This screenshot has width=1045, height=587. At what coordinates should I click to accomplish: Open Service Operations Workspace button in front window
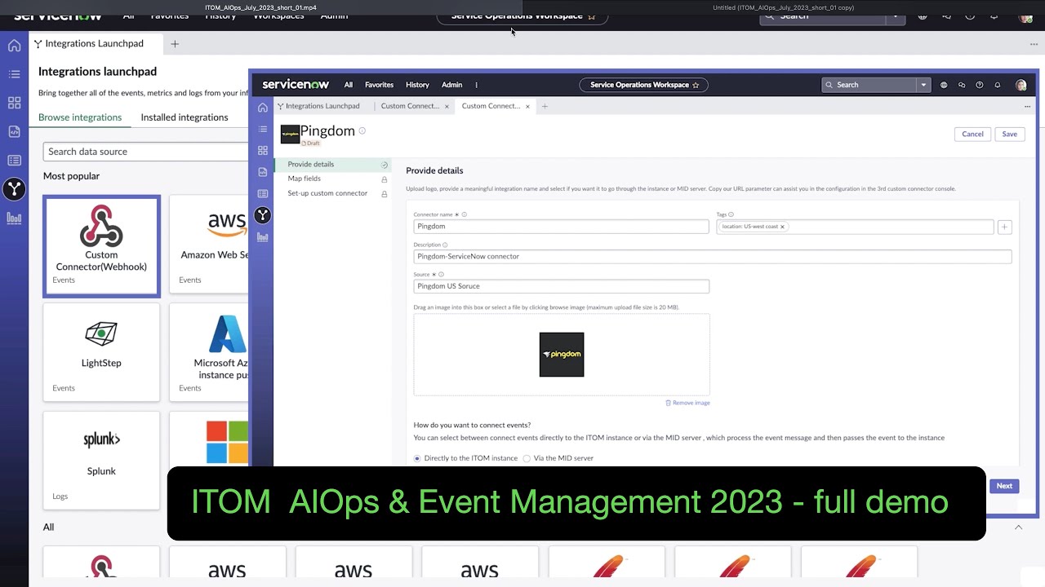[x=643, y=85]
